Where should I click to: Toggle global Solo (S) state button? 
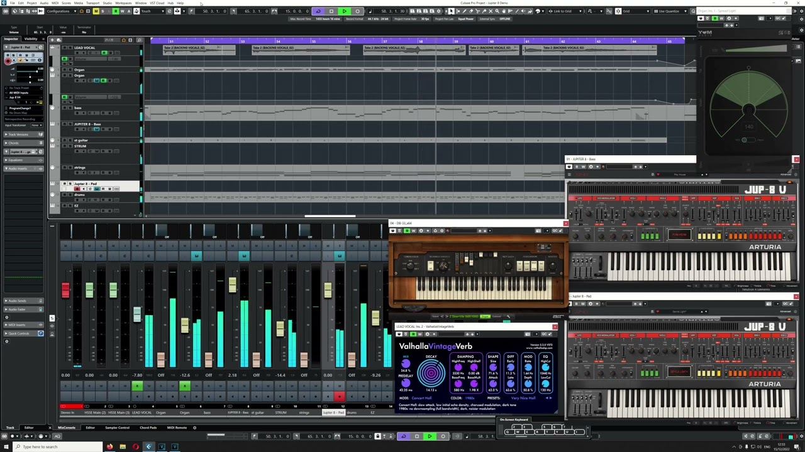103,11
